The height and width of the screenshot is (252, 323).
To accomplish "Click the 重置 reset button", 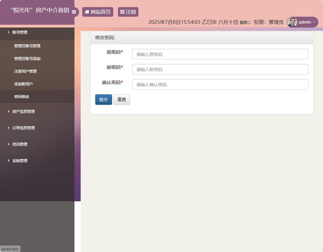I will [121, 99].
